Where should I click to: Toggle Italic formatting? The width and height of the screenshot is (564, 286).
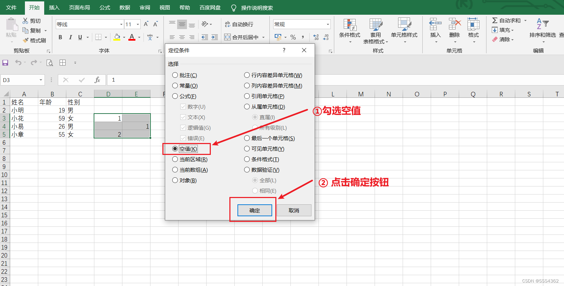click(x=70, y=37)
